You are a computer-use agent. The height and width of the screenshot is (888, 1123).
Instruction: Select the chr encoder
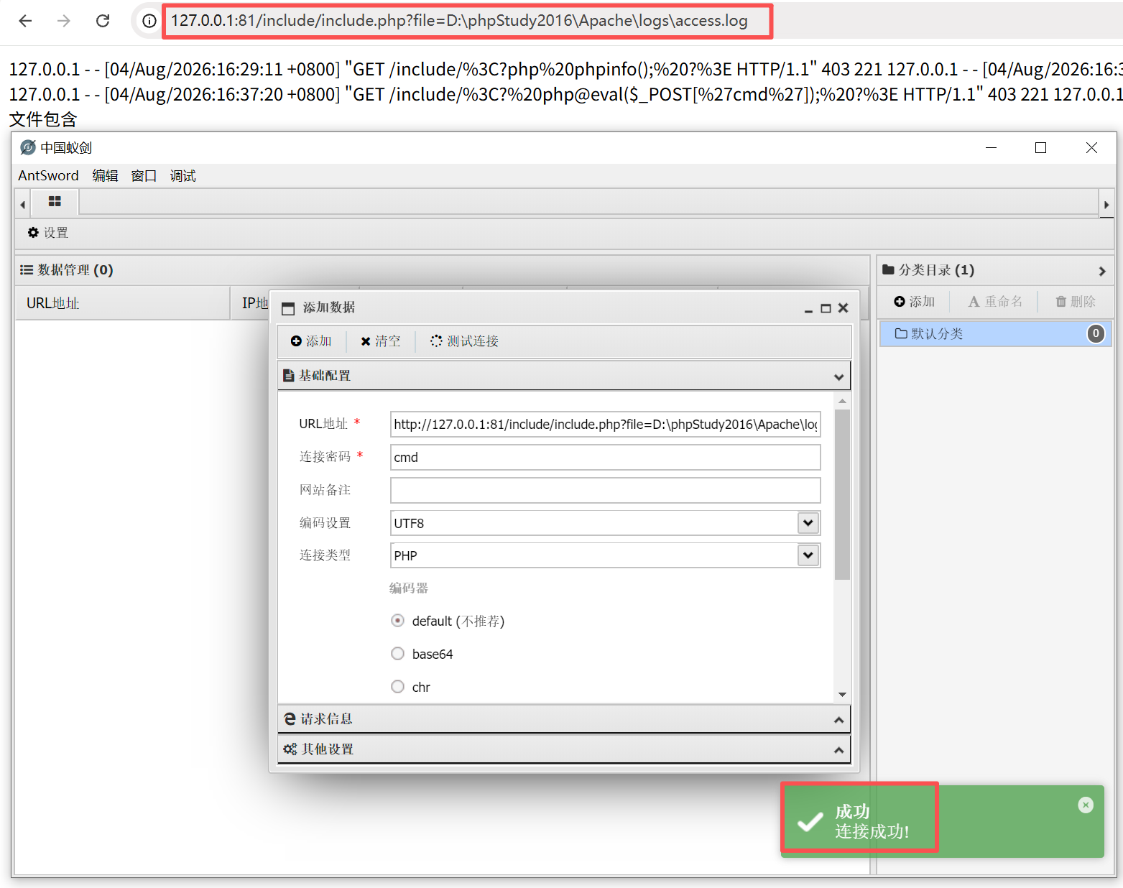(x=397, y=687)
